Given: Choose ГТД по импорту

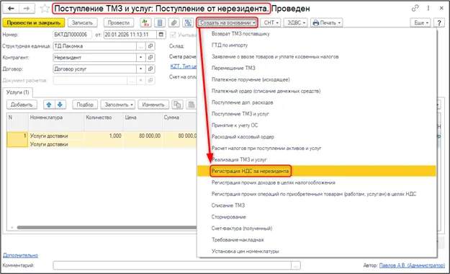Looking at the screenshot, I should (x=317, y=45).
